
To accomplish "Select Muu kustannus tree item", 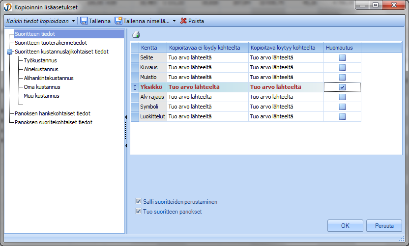I will (x=41, y=96).
